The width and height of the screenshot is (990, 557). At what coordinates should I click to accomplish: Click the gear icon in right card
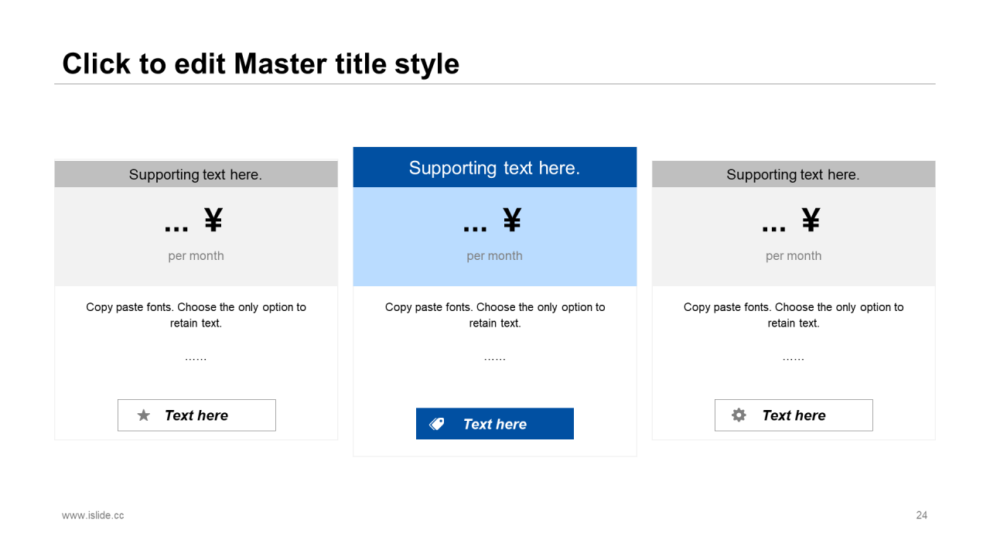739,415
